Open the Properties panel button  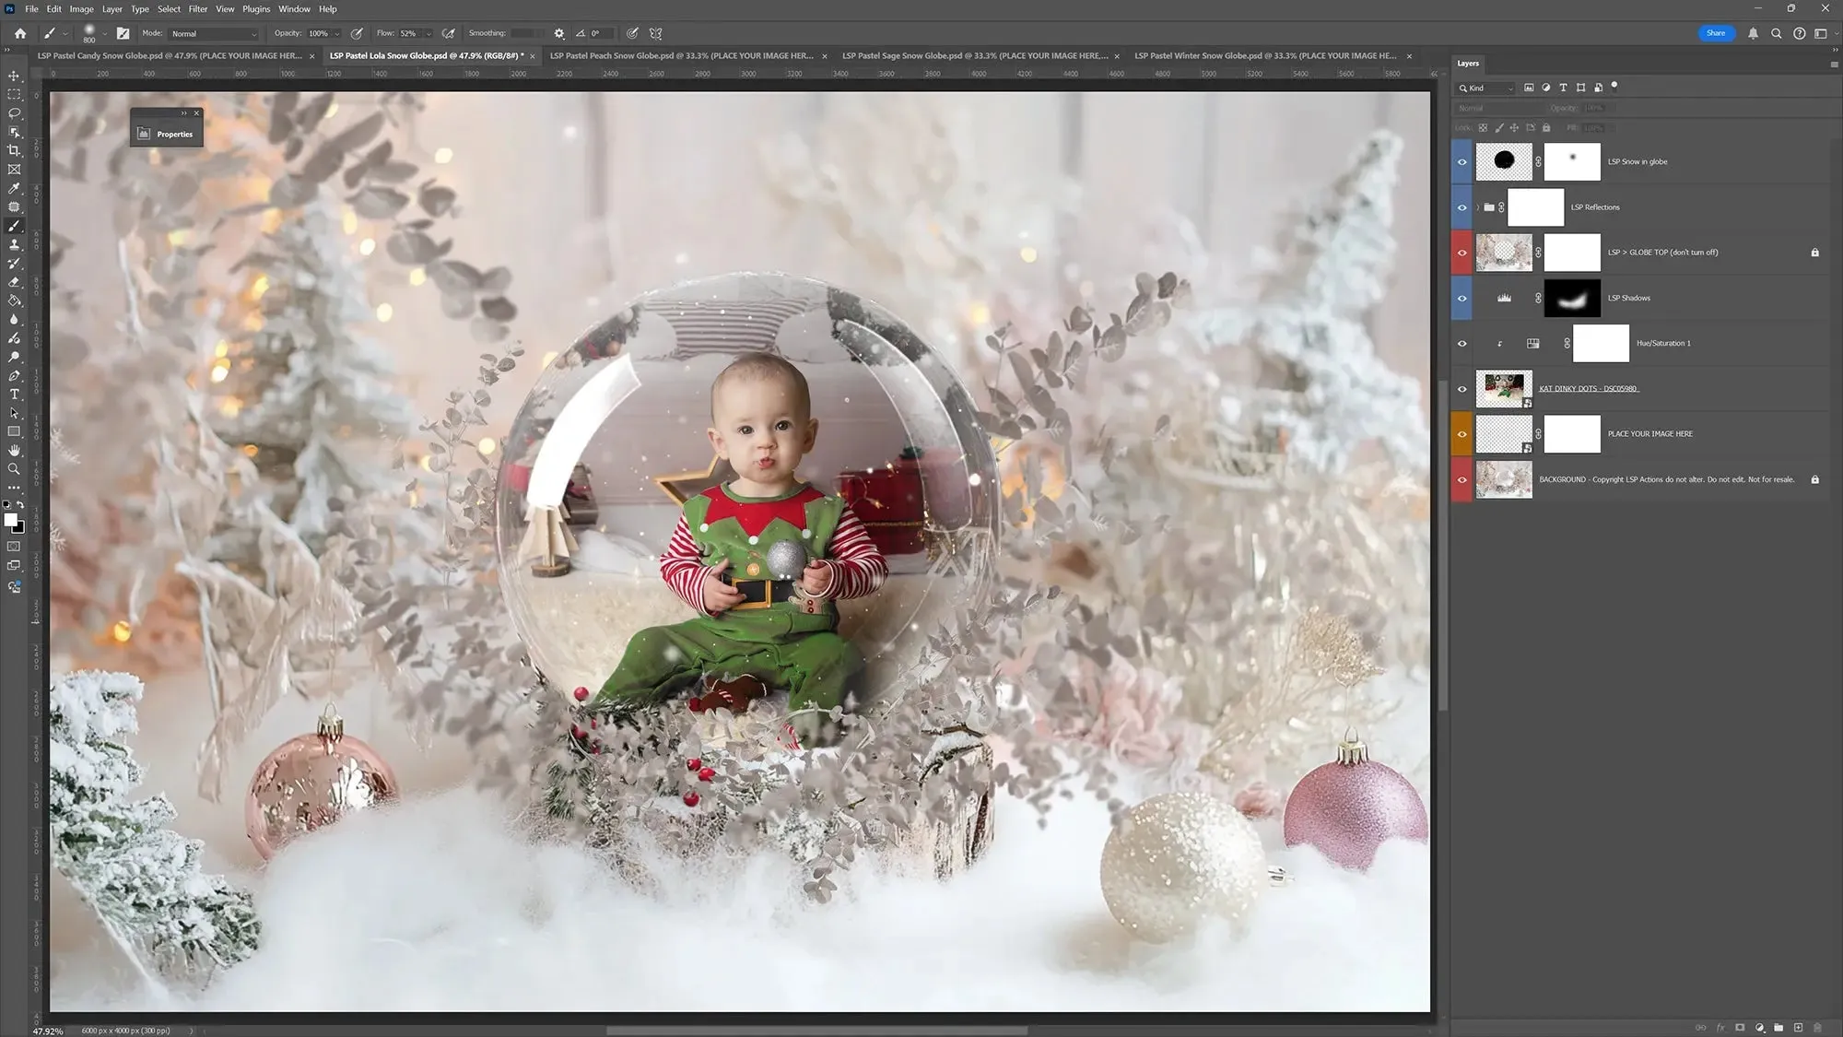[x=167, y=135]
